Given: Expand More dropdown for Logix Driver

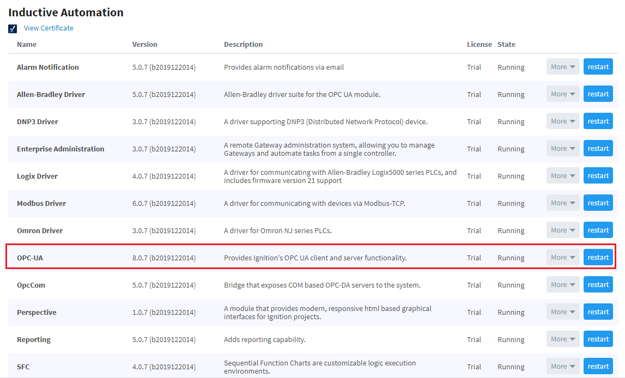Looking at the screenshot, I should pos(563,176).
